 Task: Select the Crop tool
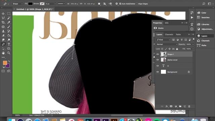(x=3, y=23)
